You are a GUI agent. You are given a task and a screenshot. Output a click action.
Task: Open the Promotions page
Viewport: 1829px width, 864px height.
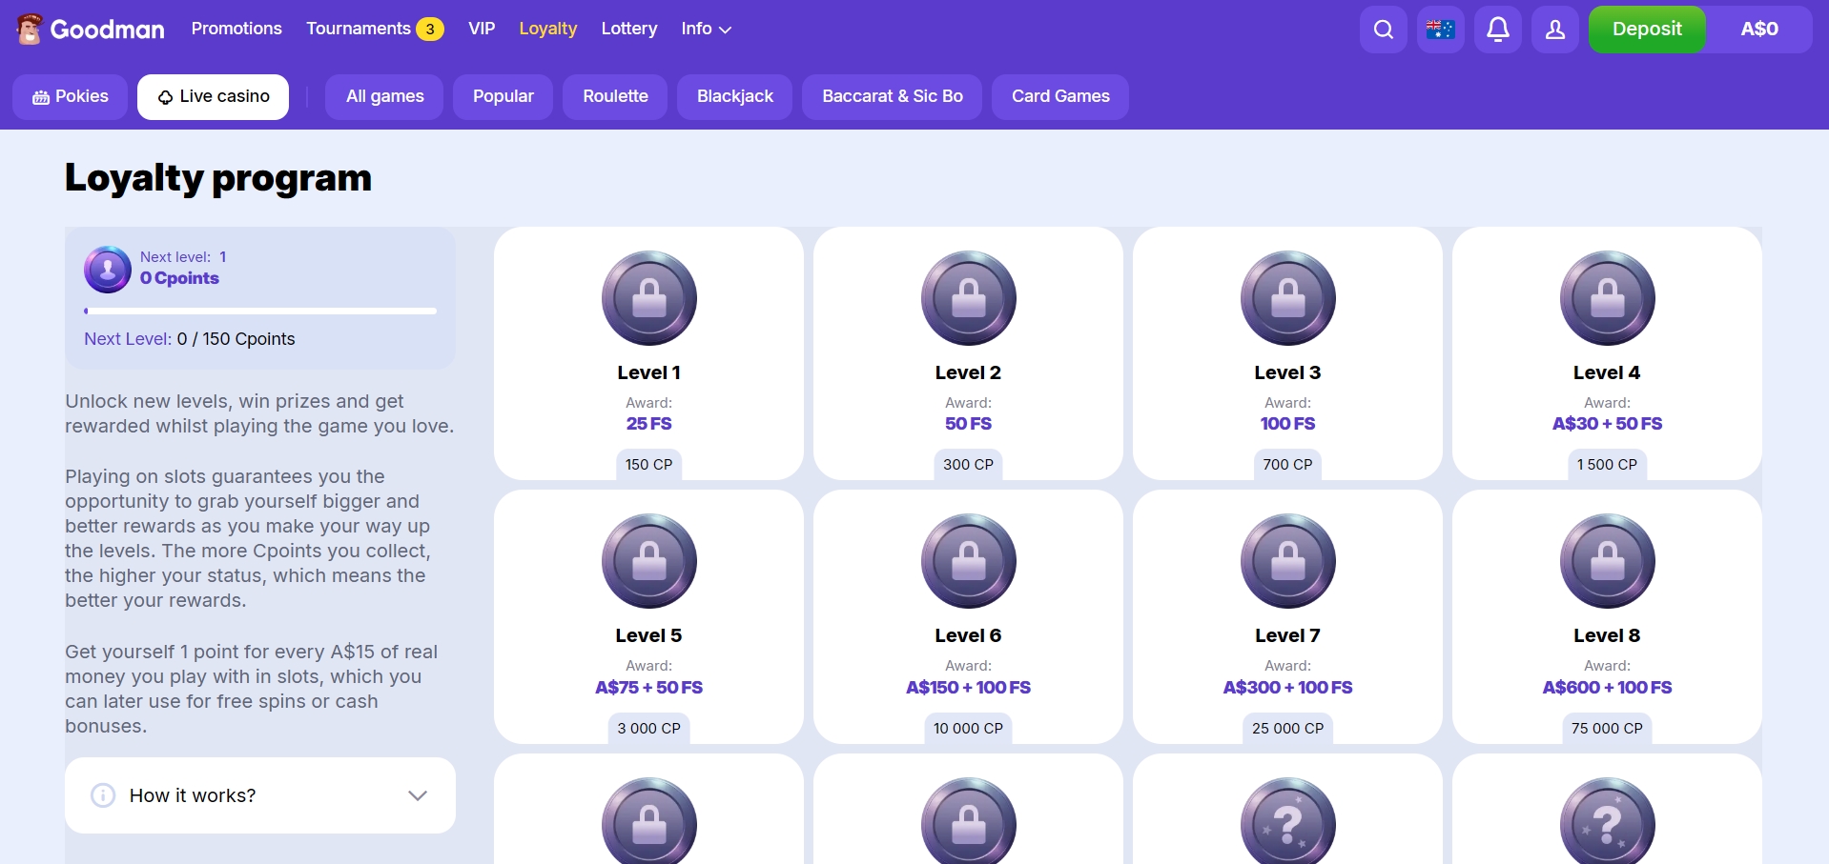pos(236,29)
